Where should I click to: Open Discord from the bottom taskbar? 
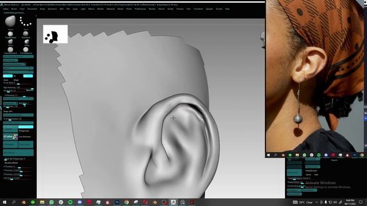80,202
